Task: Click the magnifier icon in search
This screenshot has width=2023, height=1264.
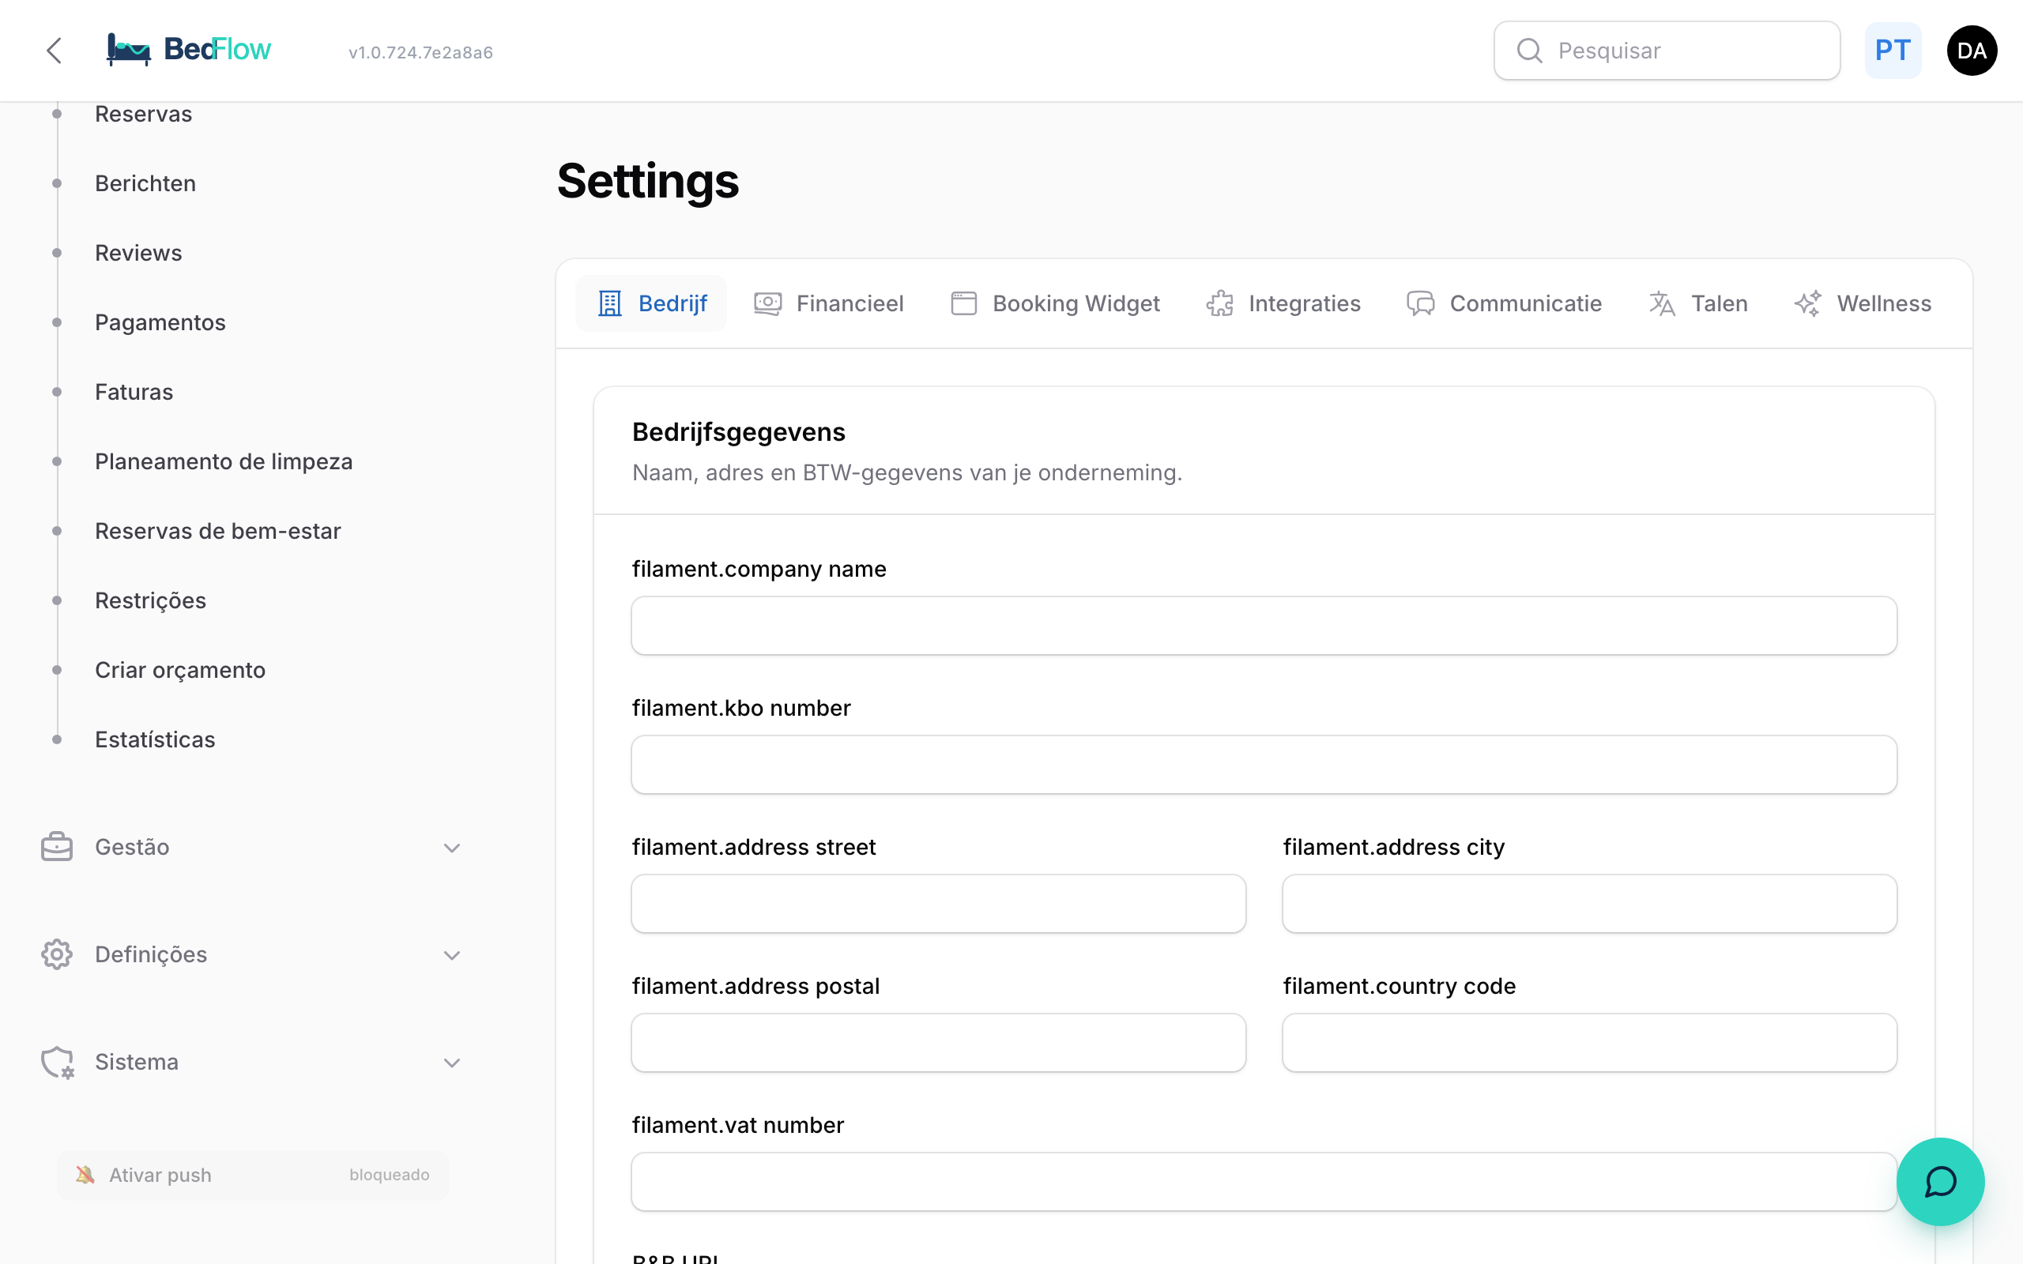Action: coord(1529,51)
